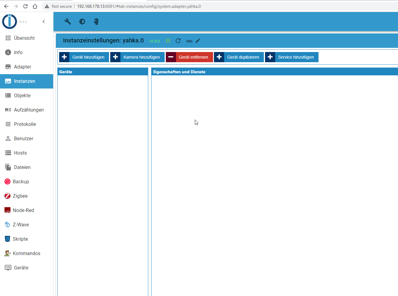The image size is (398, 296).
Task: Click the Skripte JS icon
Action: (x=7, y=239)
